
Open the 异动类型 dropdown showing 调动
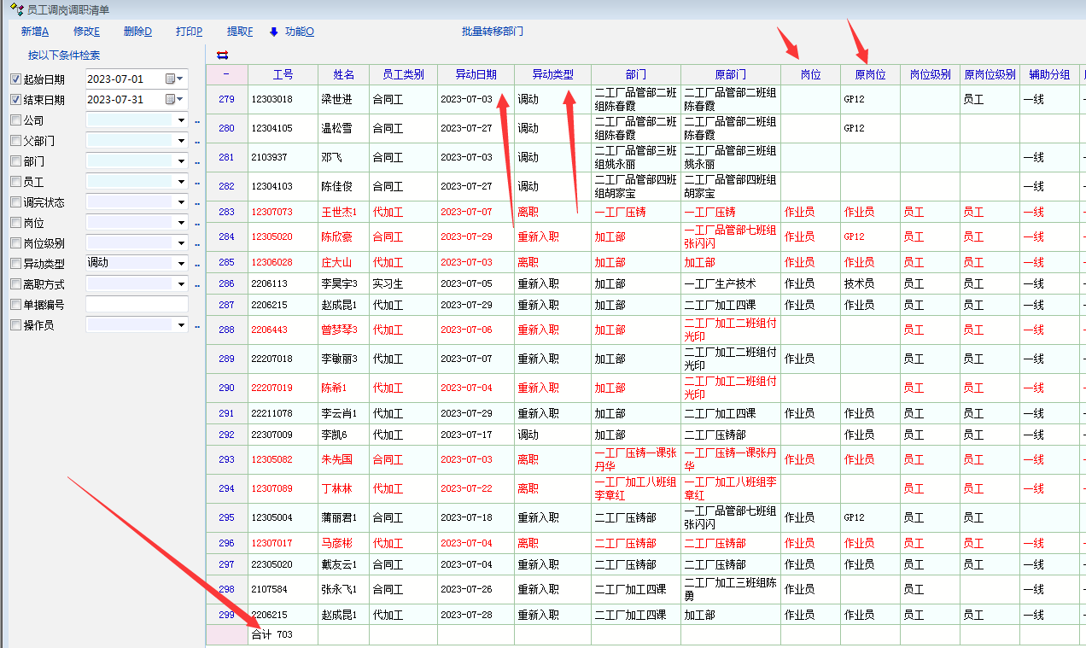pos(180,264)
